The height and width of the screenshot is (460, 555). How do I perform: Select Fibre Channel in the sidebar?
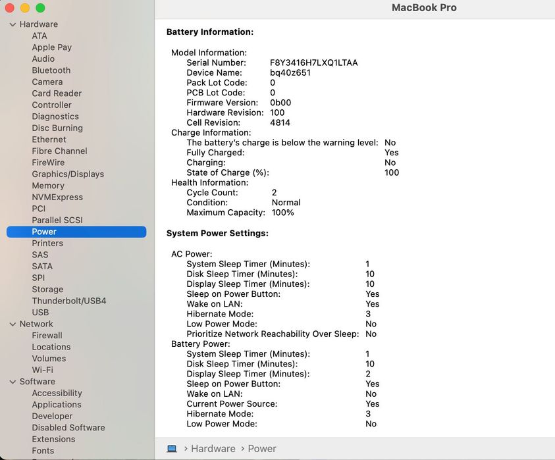pos(59,151)
